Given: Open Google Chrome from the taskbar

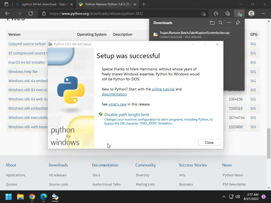Looking at the screenshot, I should click(x=32, y=197).
